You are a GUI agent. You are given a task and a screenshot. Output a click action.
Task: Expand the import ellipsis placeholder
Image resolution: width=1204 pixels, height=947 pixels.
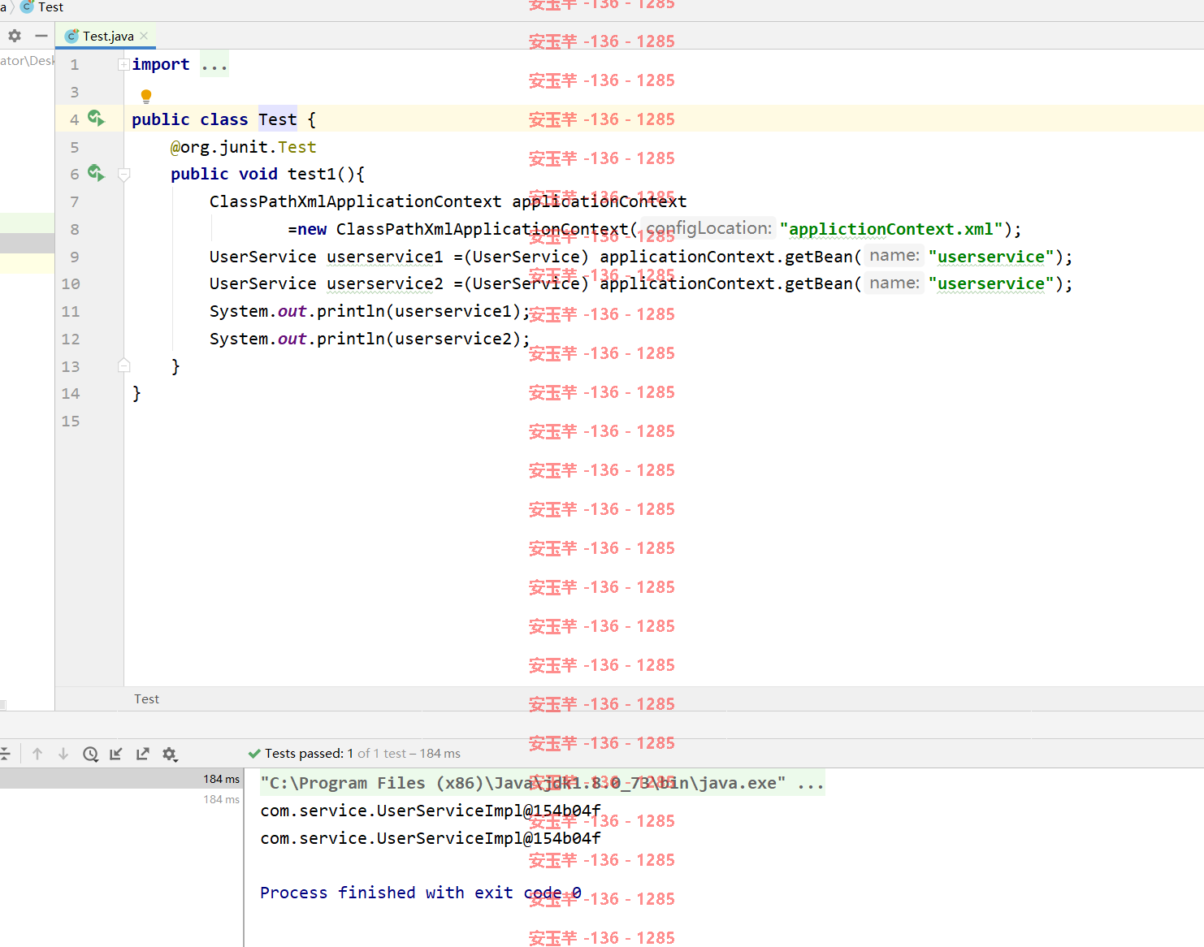click(x=214, y=65)
